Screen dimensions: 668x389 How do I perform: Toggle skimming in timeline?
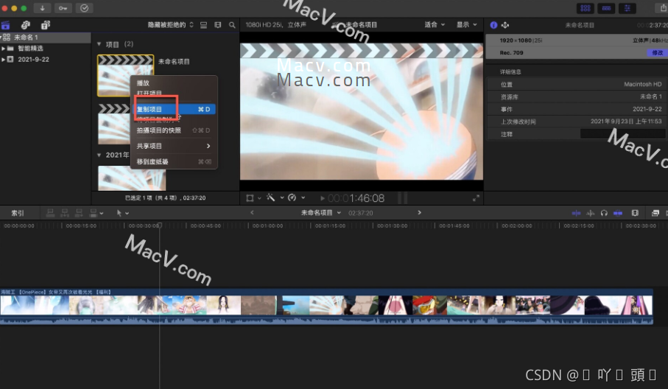(576, 213)
